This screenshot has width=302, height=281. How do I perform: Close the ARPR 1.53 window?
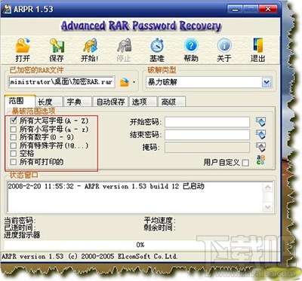point(268,9)
